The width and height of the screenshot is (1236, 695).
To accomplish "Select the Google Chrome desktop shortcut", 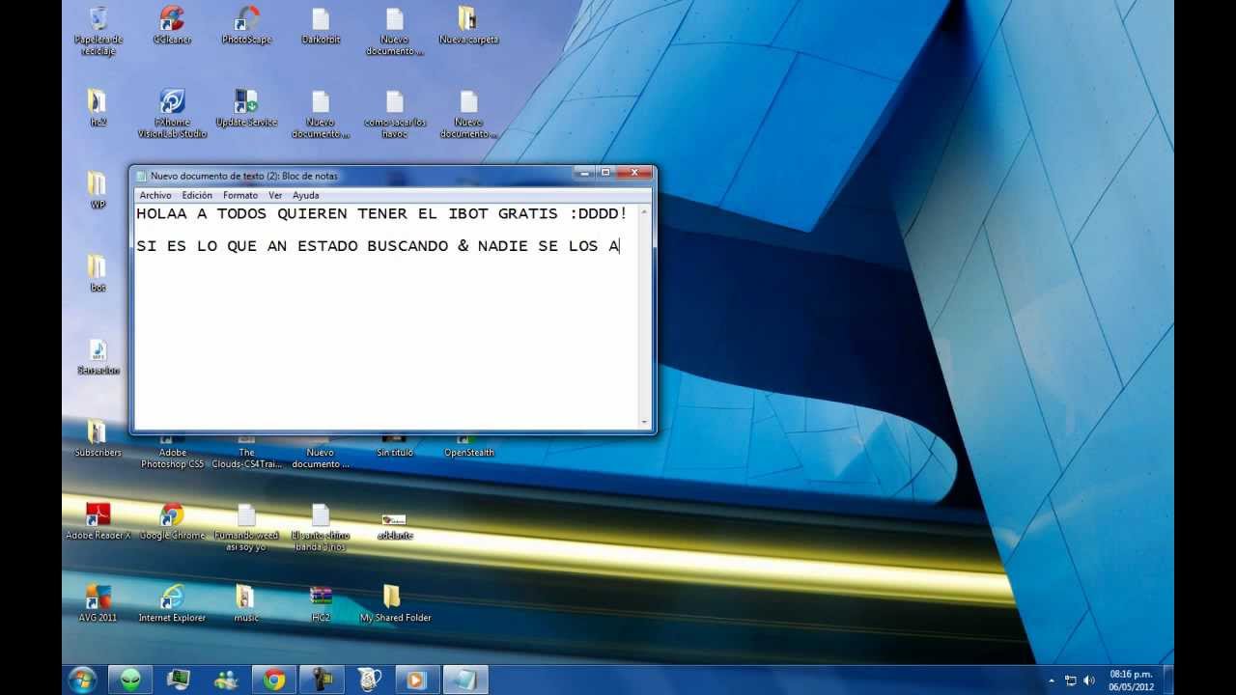I will pos(172,520).
